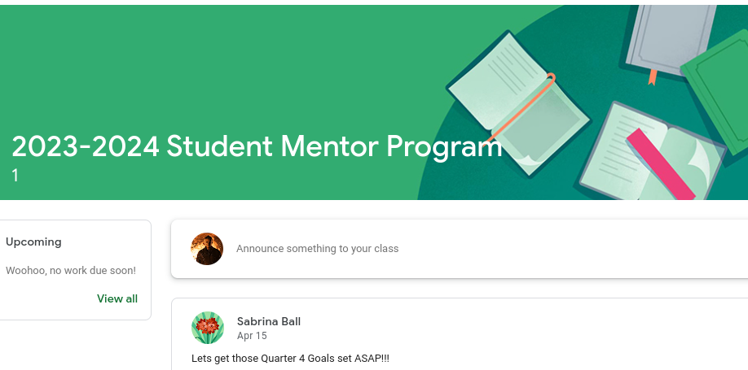The image size is (748, 370).
Task: Click Sabrina Ball's flower avatar
Action: (207, 328)
